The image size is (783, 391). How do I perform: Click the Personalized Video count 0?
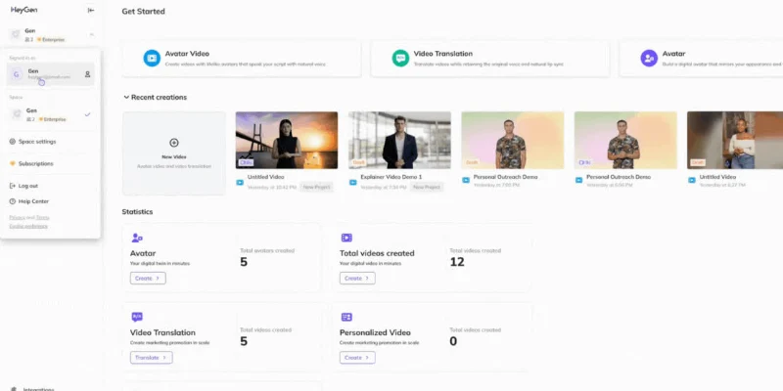pyautogui.click(x=453, y=341)
